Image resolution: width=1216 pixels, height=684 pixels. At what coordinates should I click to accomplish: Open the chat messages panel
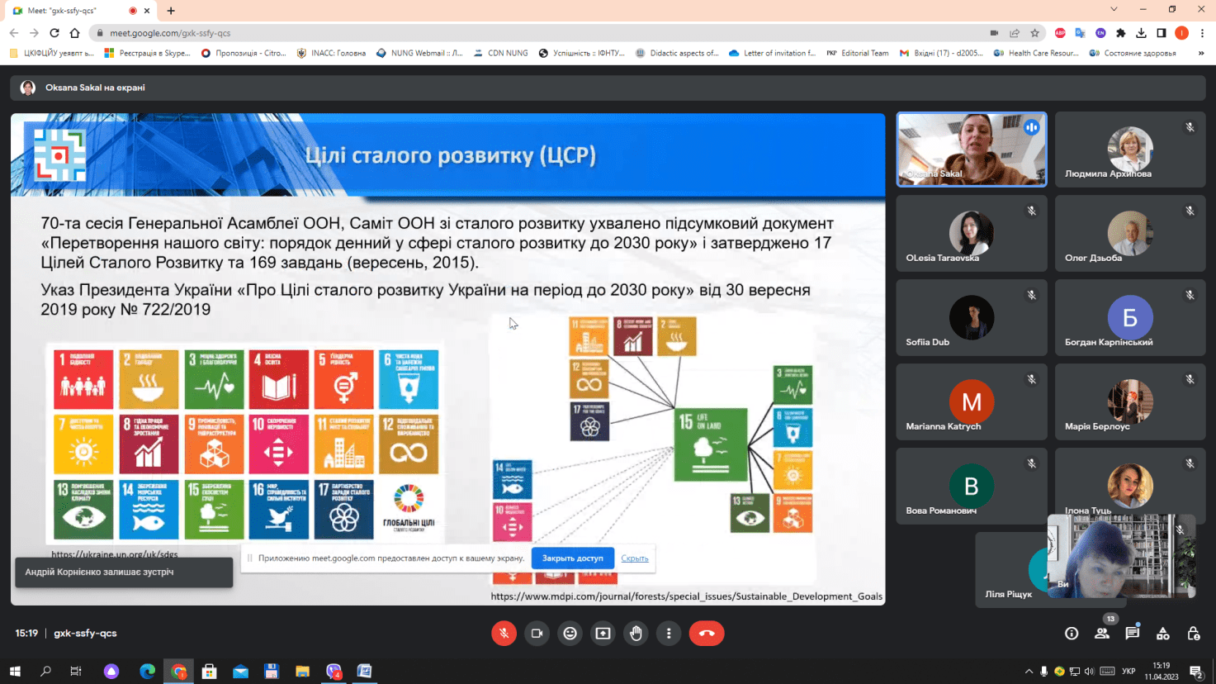pos(1132,634)
